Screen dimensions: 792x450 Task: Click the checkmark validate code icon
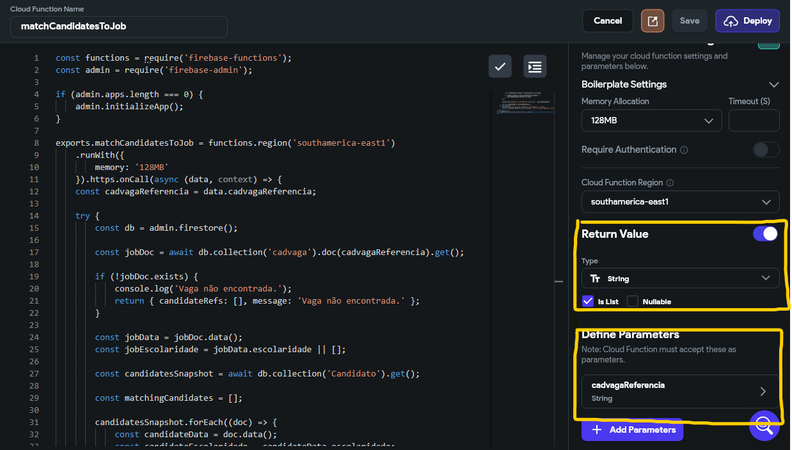pos(500,66)
